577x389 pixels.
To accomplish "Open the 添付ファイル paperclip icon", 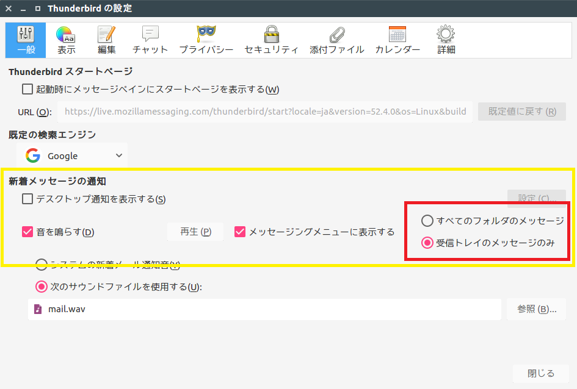I will (x=336, y=40).
